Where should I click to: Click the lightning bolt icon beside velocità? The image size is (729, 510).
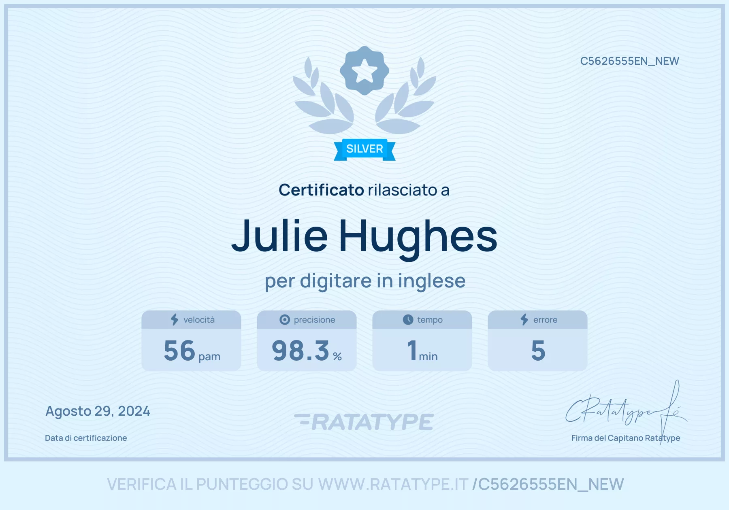[175, 320]
